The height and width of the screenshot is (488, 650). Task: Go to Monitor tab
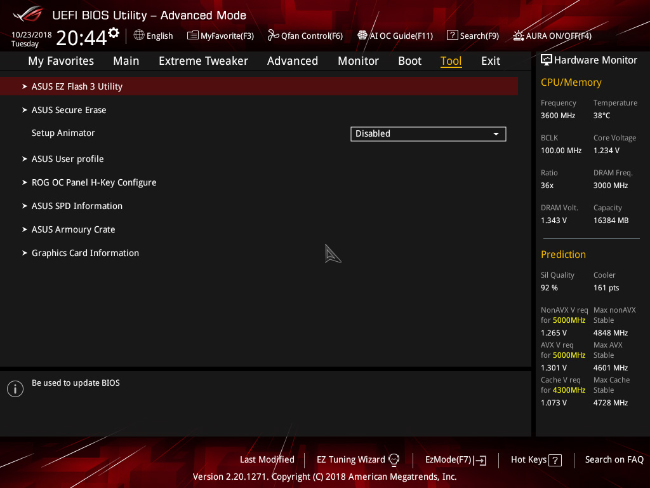click(x=358, y=61)
